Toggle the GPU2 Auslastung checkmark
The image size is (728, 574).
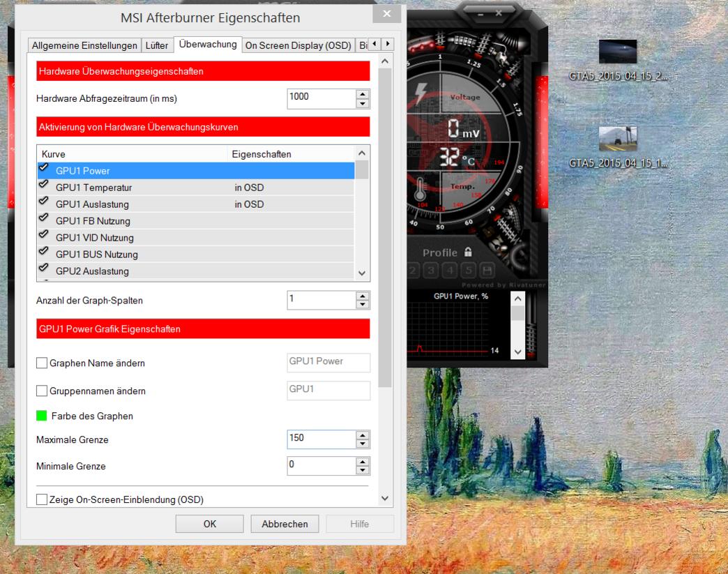(44, 268)
